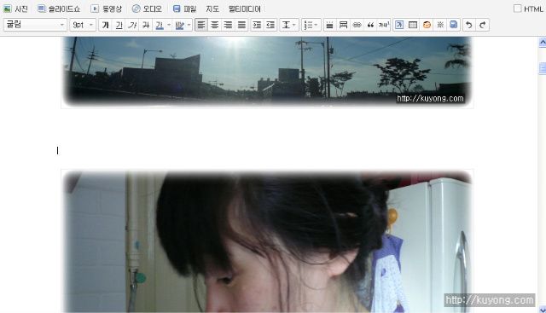Screen dimensions: 546x313
Task: Open the emoticon picker face icon
Action: tap(427, 25)
